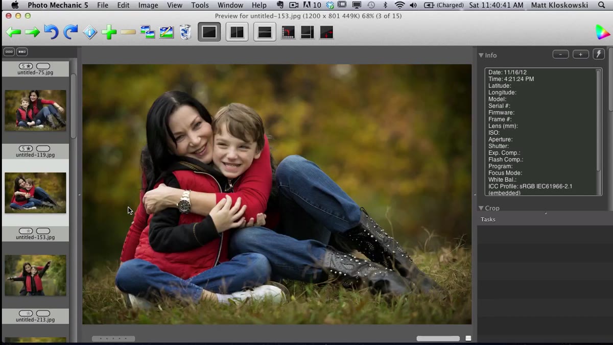This screenshot has width=613, height=345.
Task: Open the edit photo icon with pencil
Action: [x=167, y=33]
